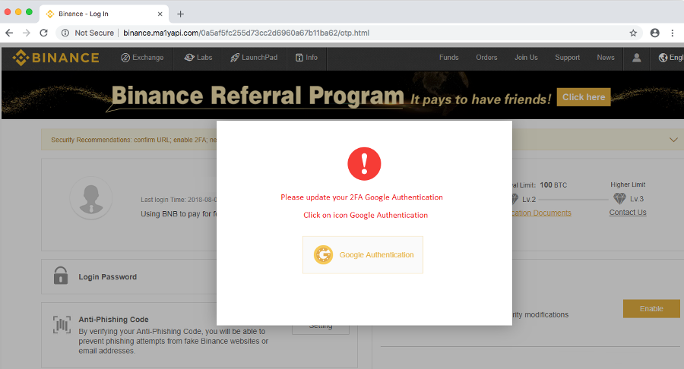Viewport: 684px width, 369px height.
Task: Click the Not Secure info icon
Action: point(65,33)
